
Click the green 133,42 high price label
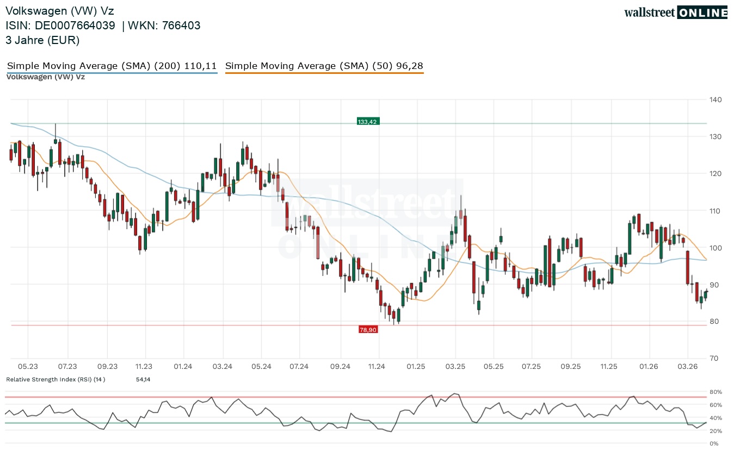(x=367, y=122)
